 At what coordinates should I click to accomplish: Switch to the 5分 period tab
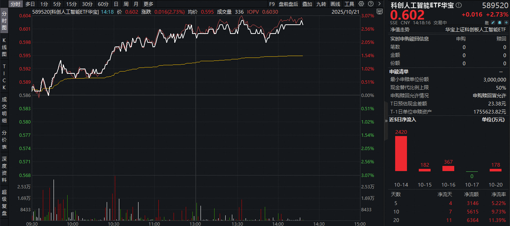(57, 4)
